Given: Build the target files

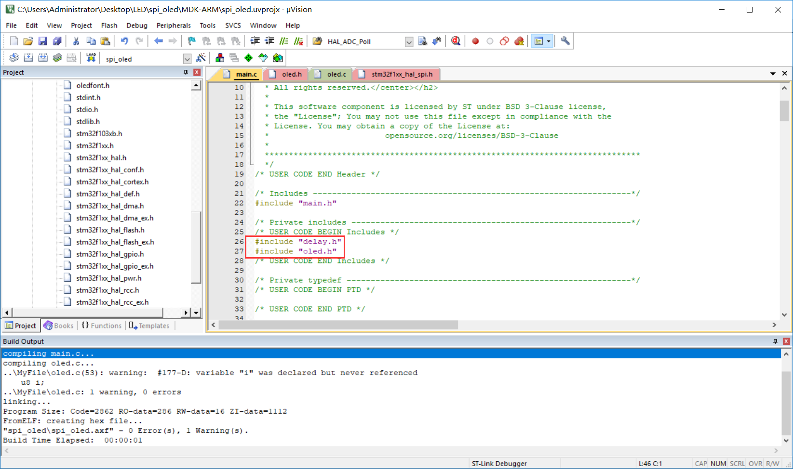Looking at the screenshot, I should [x=28, y=58].
